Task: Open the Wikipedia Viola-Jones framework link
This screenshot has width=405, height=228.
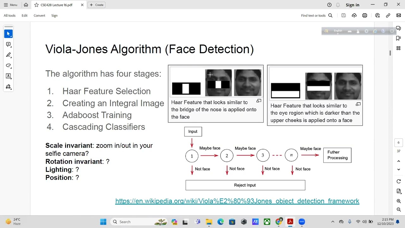Action: [x=237, y=201]
